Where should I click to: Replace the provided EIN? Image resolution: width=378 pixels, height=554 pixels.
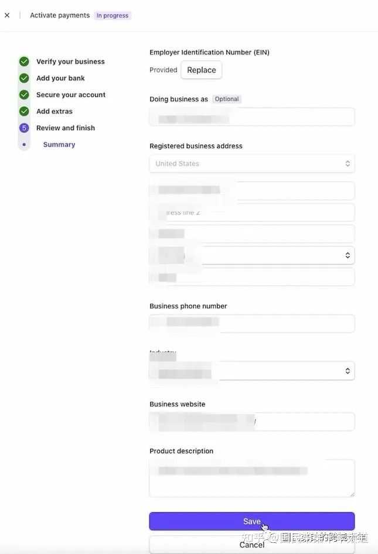pos(201,70)
